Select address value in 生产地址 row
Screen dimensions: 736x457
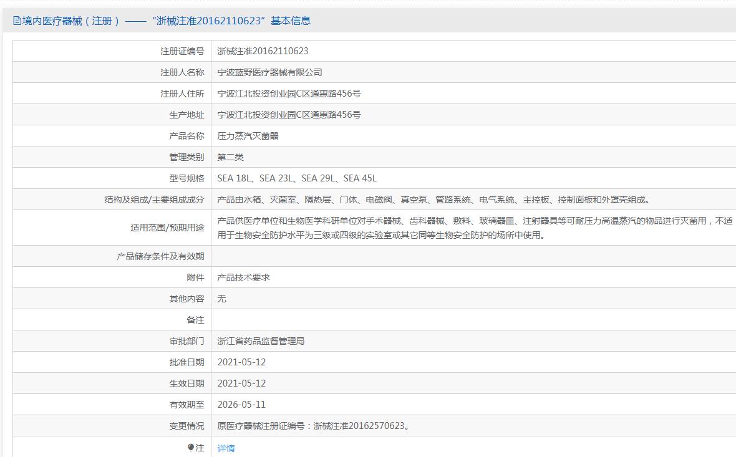(289, 115)
